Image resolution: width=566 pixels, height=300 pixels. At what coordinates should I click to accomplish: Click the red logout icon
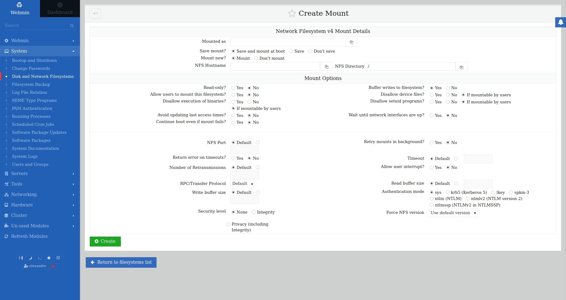(53, 266)
